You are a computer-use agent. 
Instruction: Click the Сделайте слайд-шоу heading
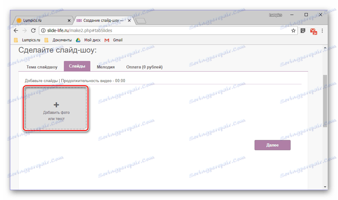pos(58,50)
